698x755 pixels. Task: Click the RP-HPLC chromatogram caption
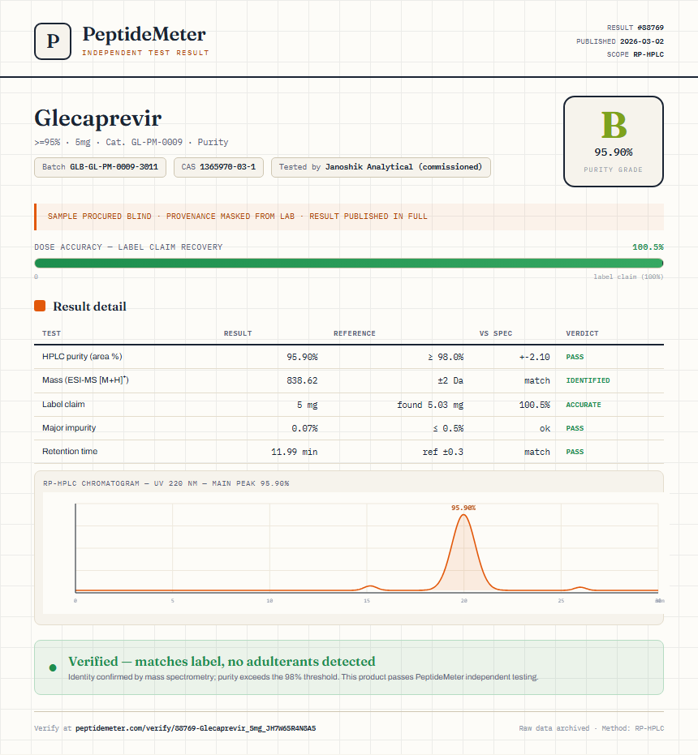[x=166, y=483]
